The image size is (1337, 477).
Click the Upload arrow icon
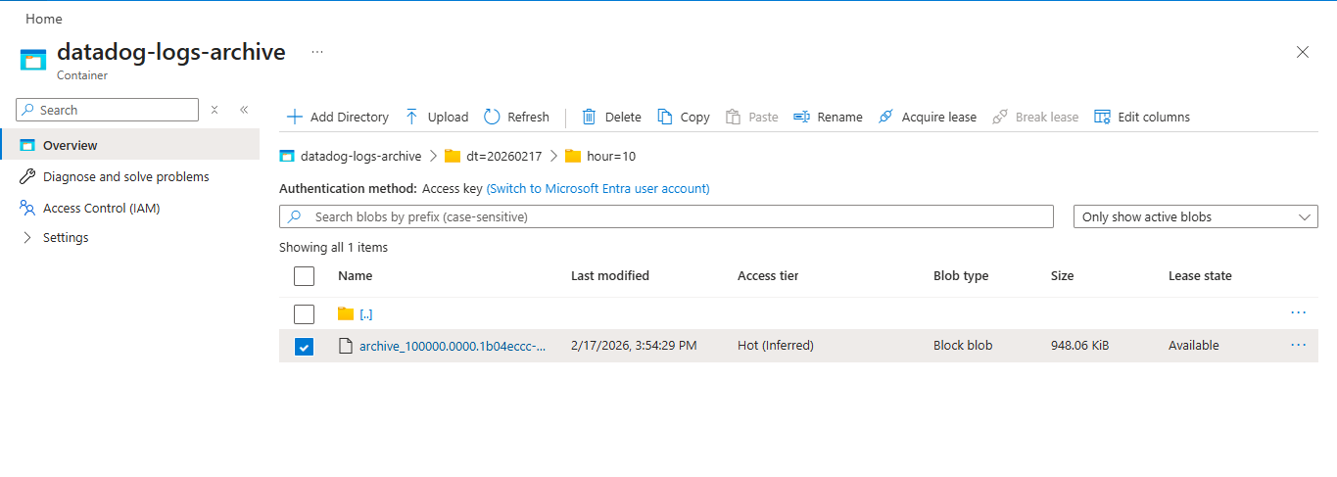click(x=412, y=117)
